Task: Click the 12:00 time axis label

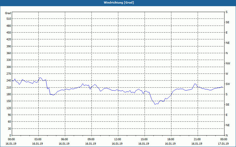Action: [x=118, y=139]
